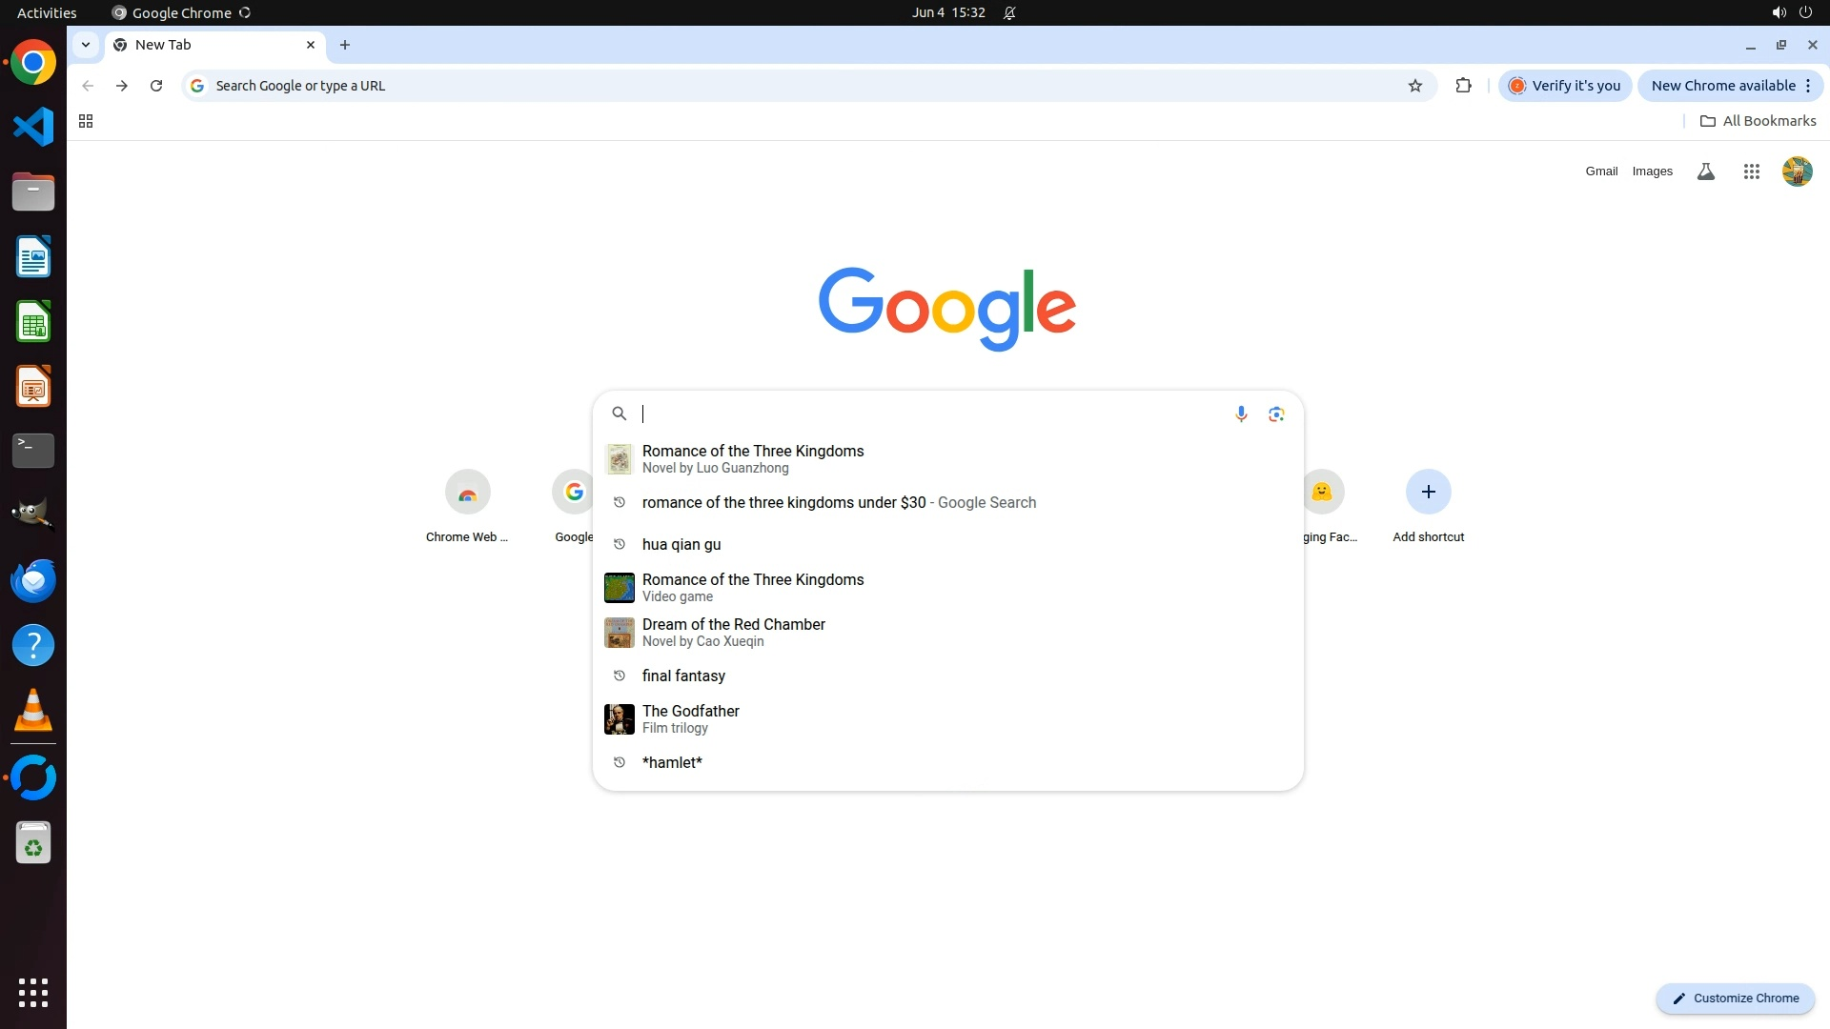Screen dimensions: 1830x1029
Task: Open the Gmail link
Action: 1601,171
